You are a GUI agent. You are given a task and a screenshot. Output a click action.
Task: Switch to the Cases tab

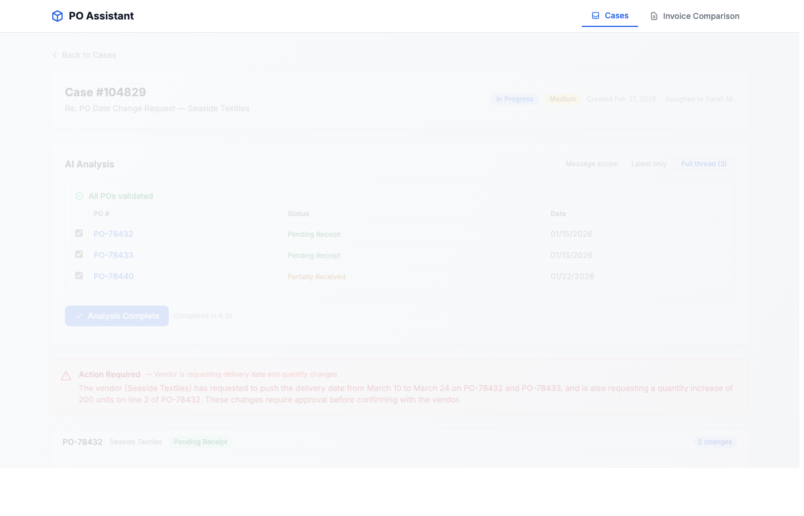pos(610,15)
